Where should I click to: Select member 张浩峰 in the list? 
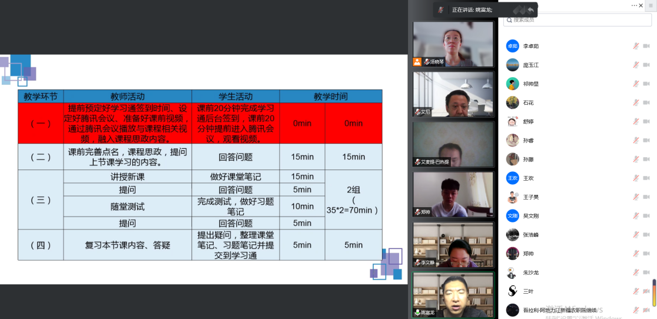click(x=531, y=234)
